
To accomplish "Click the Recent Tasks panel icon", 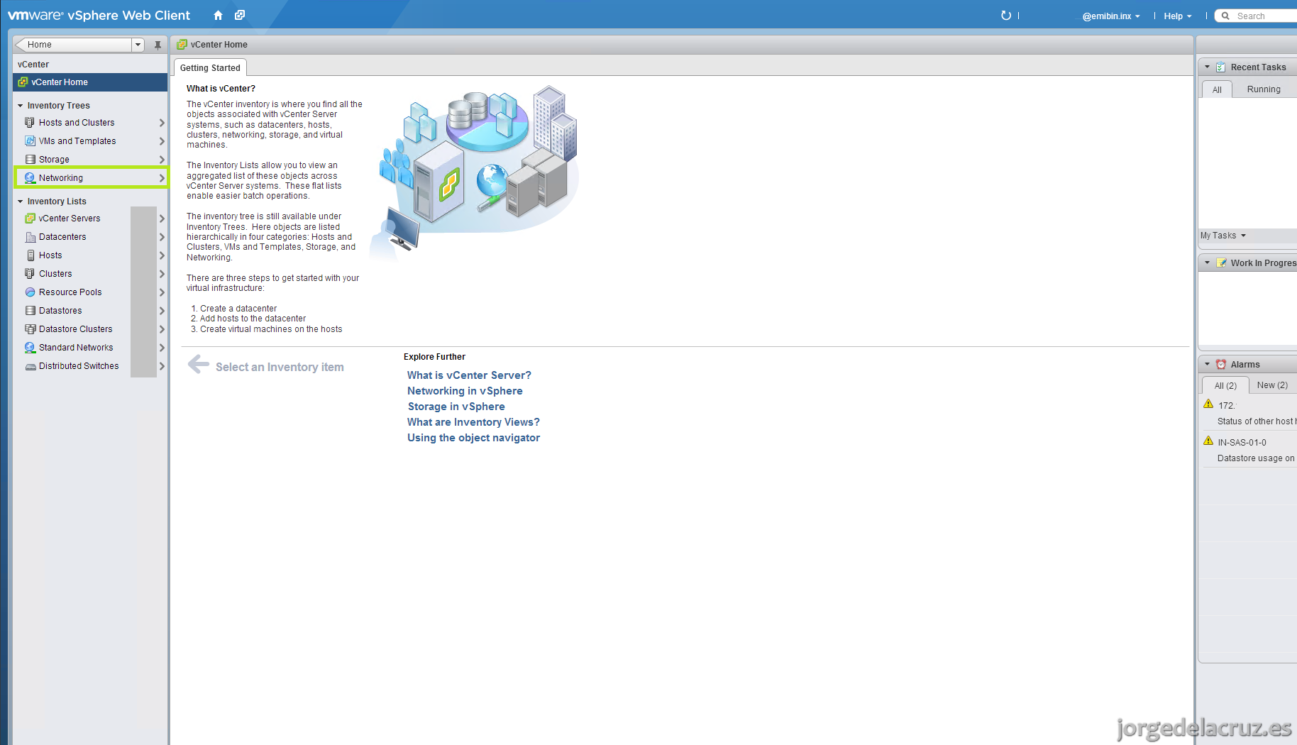I will point(1220,67).
